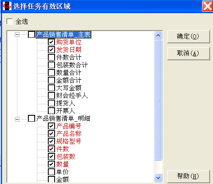Check the 单价 checkbox
The width and height of the screenshot is (213, 184).
point(51,172)
